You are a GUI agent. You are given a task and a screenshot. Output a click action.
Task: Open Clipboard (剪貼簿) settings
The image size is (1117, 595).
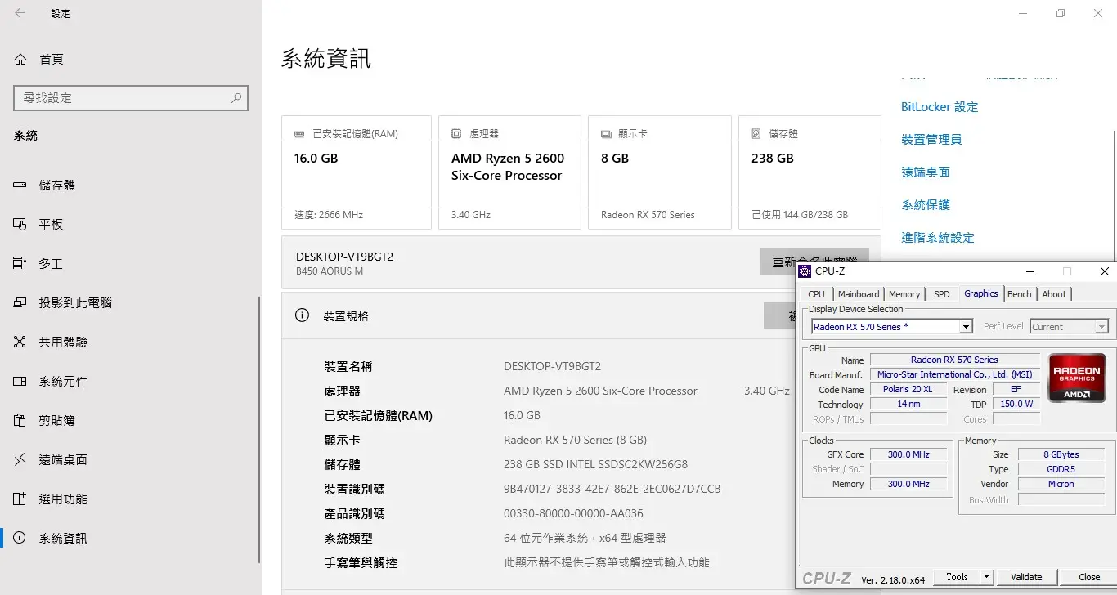pyautogui.click(x=56, y=420)
